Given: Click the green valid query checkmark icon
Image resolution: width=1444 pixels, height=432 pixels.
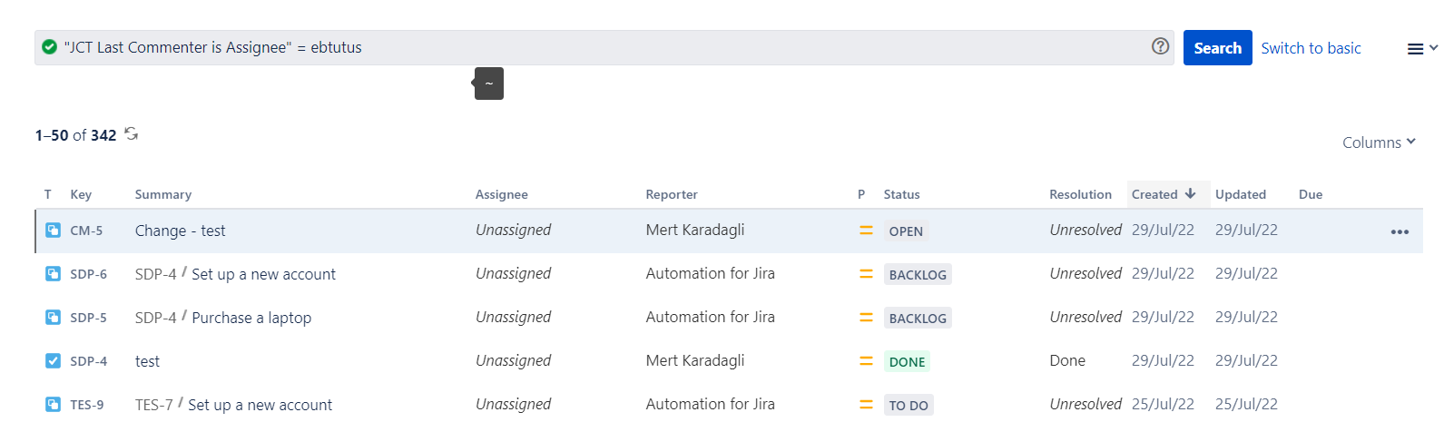Looking at the screenshot, I should [x=50, y=47].
